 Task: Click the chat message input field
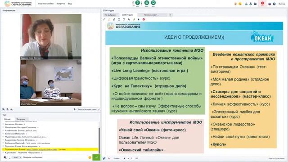point(55,157)
